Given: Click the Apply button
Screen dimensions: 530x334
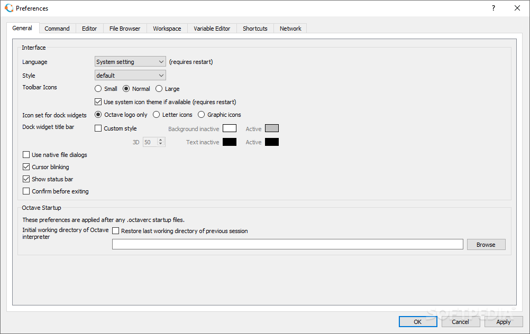Looking at the screenshot, I should pos(504,322).
